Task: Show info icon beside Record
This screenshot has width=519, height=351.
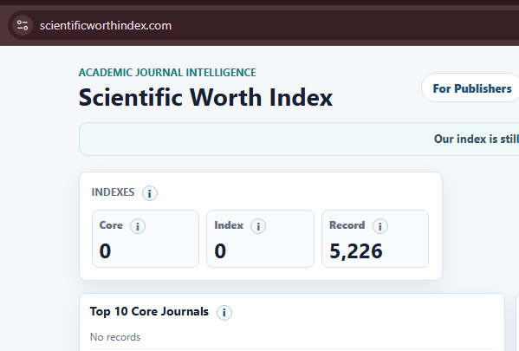Action: point(380,226)
